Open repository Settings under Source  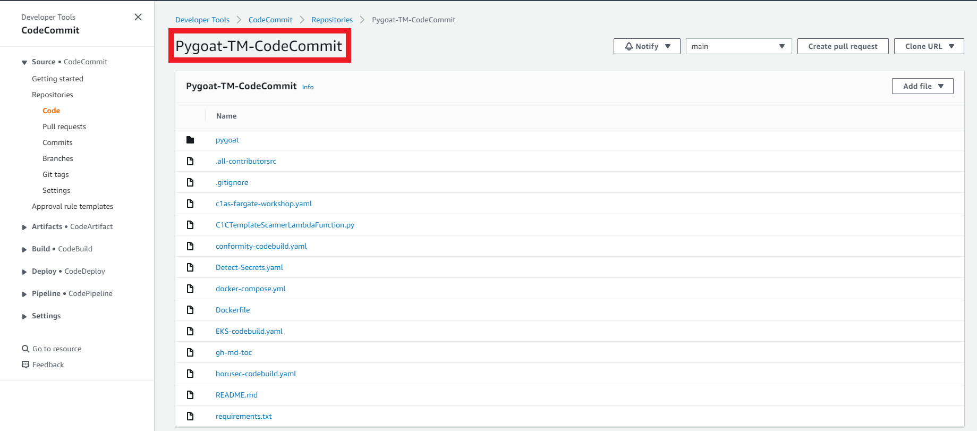[x=56, y=190]
